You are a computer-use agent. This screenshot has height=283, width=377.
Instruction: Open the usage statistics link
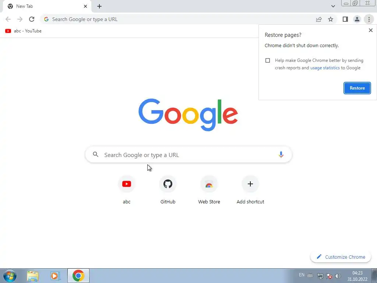(325, 68)
